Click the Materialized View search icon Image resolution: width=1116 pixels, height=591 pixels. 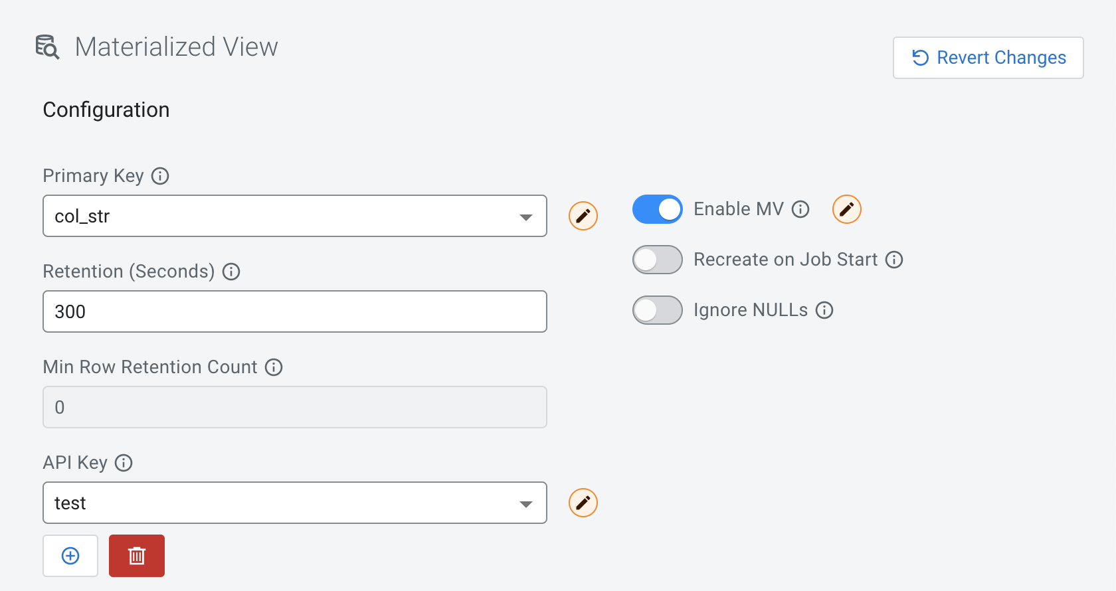[x=47, y=47]
